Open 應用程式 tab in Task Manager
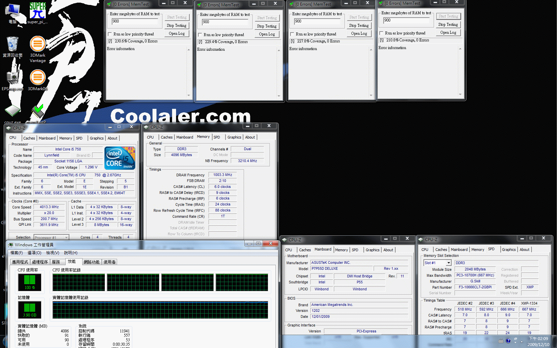The image size is (557, 348). (20, 262)
